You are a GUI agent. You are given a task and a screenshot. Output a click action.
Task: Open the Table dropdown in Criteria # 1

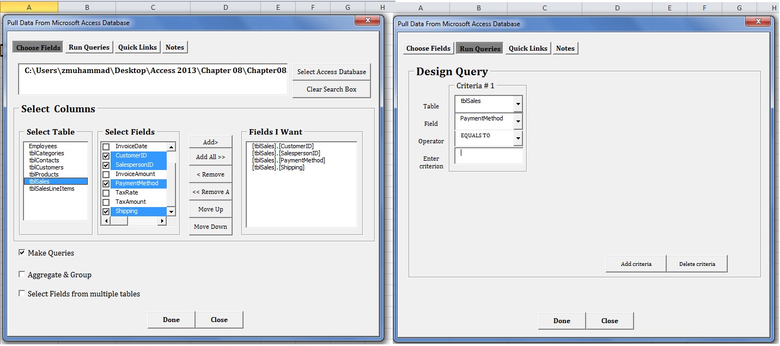click(x=518, y=104)
